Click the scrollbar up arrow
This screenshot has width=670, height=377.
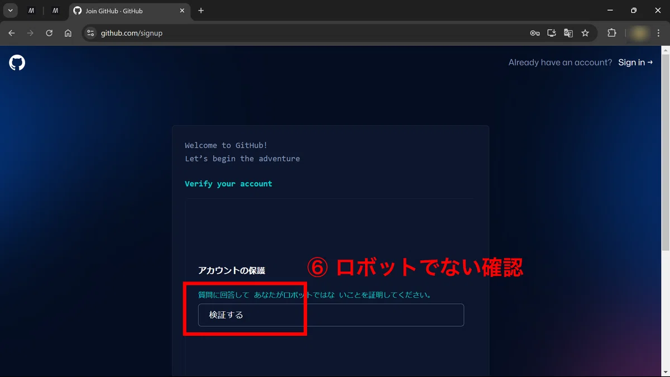click(665, 50)
